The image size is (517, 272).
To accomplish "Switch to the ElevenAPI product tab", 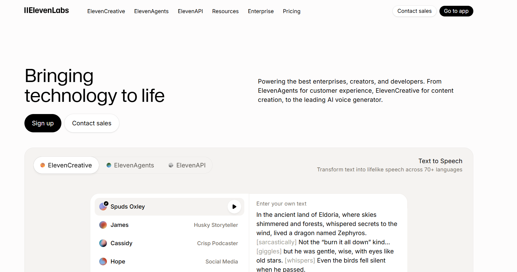I will click(187, 165).
